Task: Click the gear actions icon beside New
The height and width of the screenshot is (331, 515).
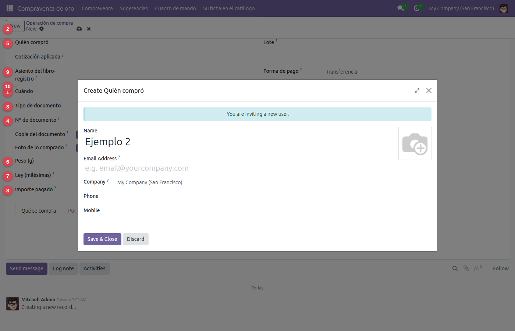Action: point(42,29)
